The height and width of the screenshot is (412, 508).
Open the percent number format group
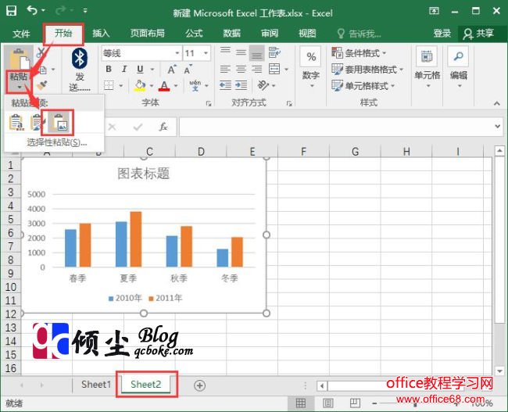click(311, 66)
